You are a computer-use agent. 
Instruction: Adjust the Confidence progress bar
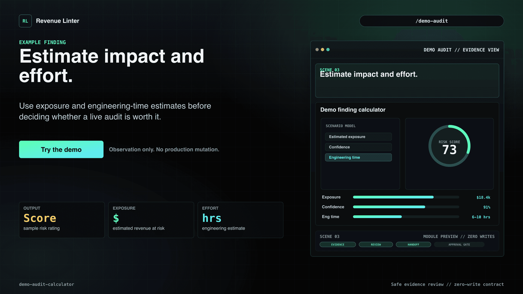(x=406, y=207)
